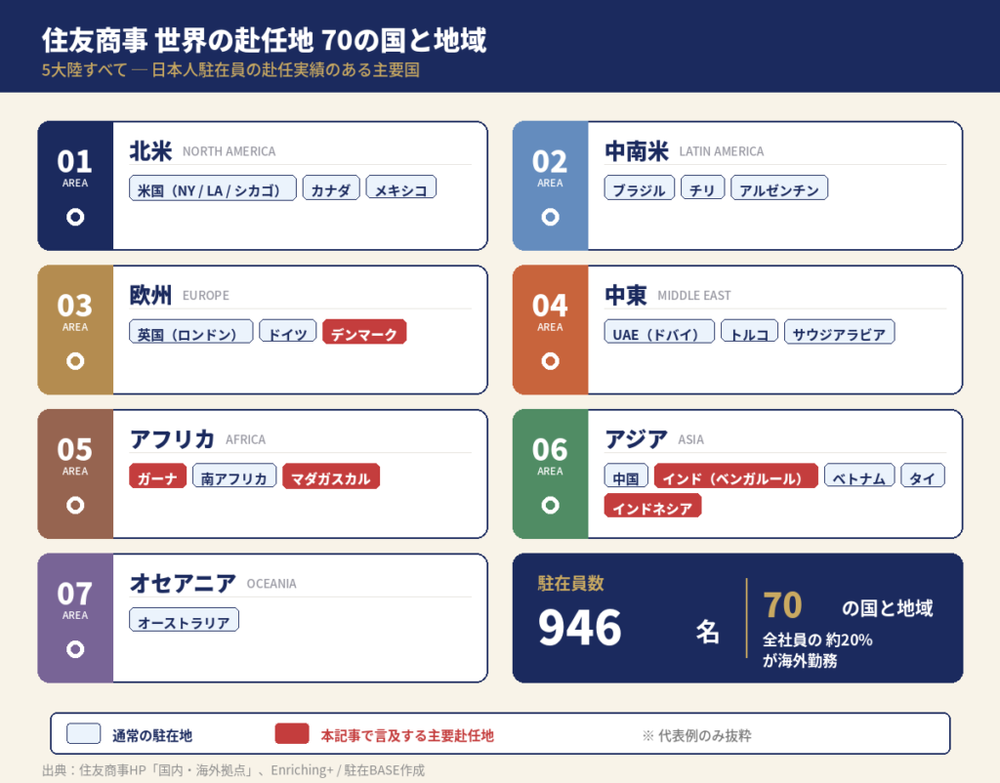
Task: Toggle the red ガーナ tag
Action: 157,477
